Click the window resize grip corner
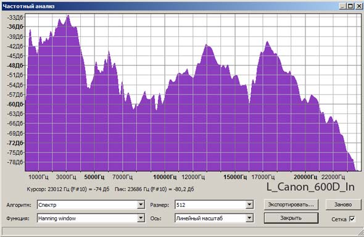Screen dimensions: 364x237 [x=360, y=232]
